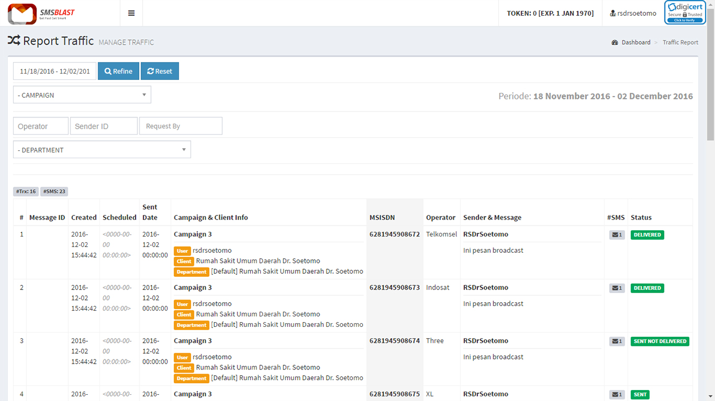
Task: Open the rsdrsoetomo user menu
Action: 633,13
